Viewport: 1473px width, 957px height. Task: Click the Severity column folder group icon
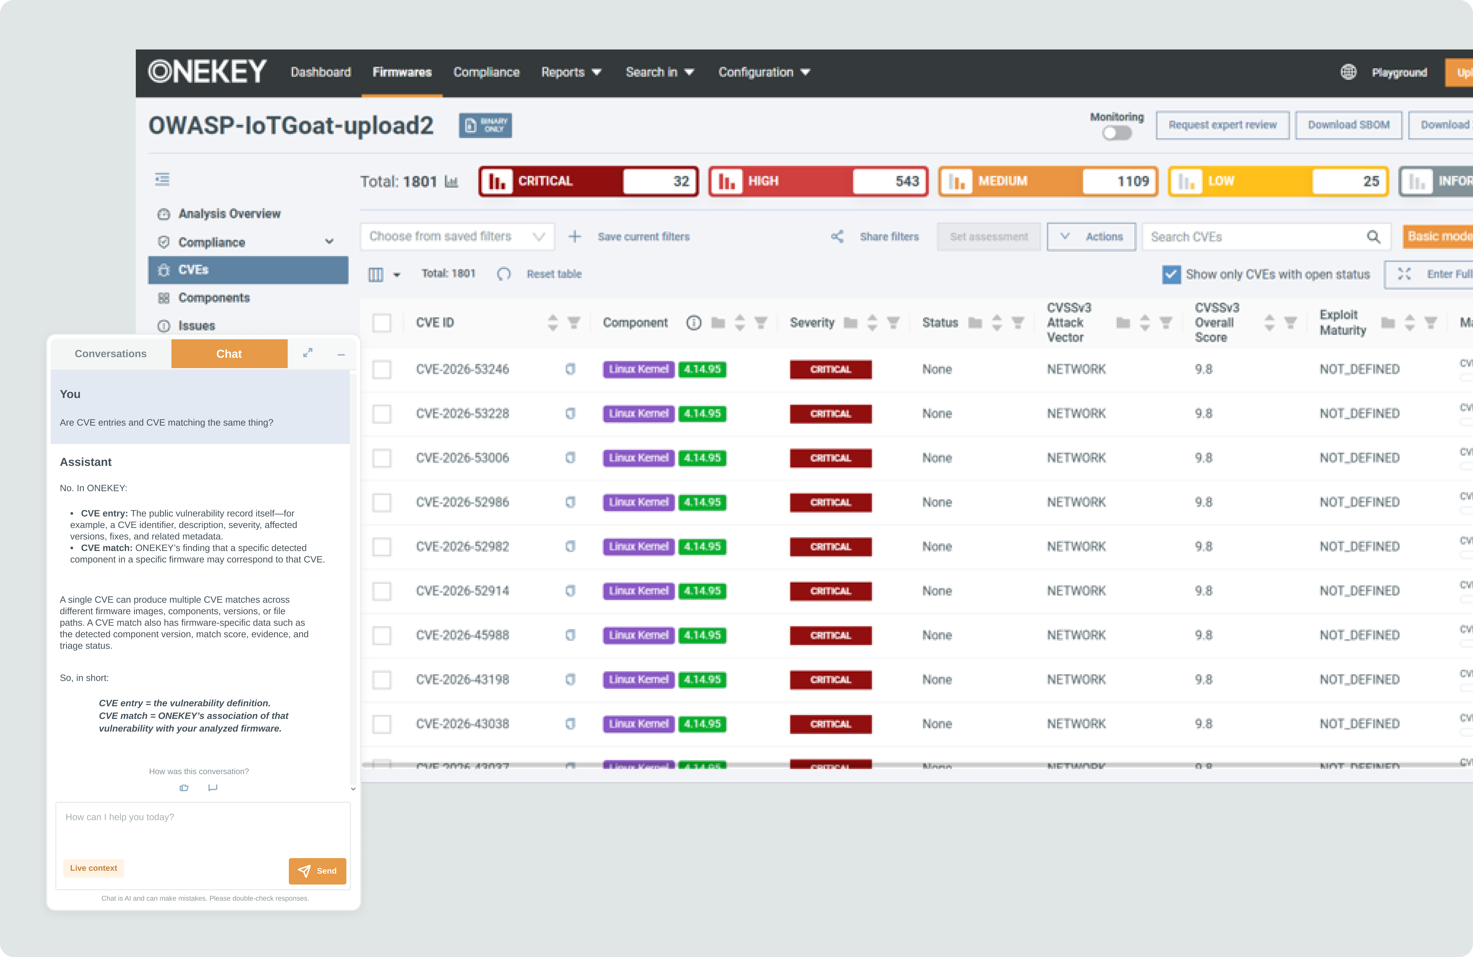(x=851, y=323)
